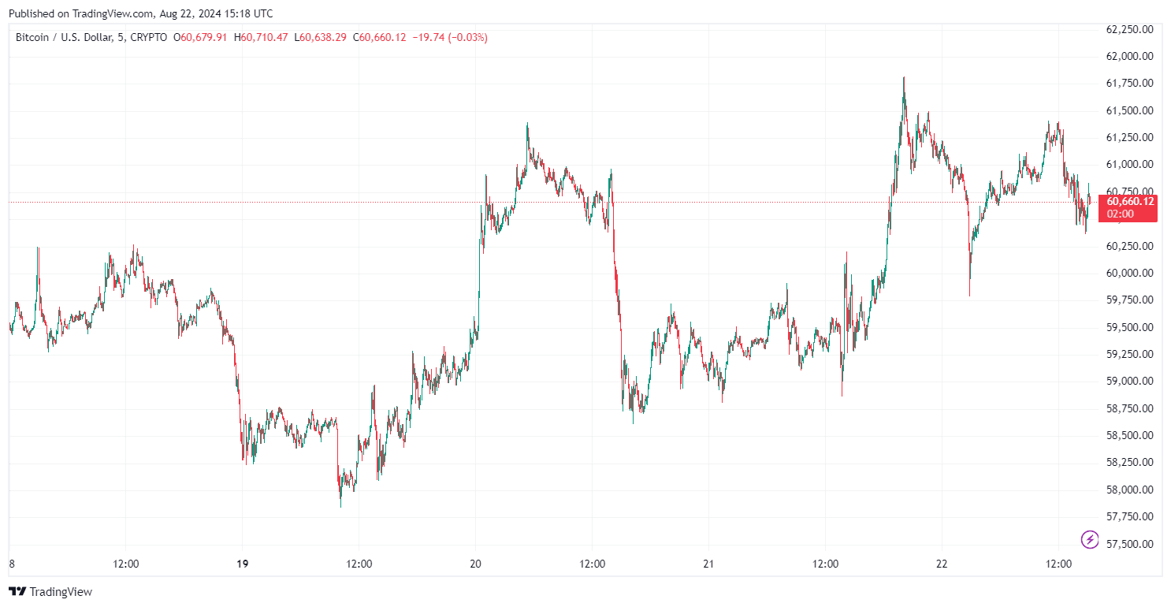
Task: Click the 62,000.00 price axis label
Action: tap(1130, 56)
